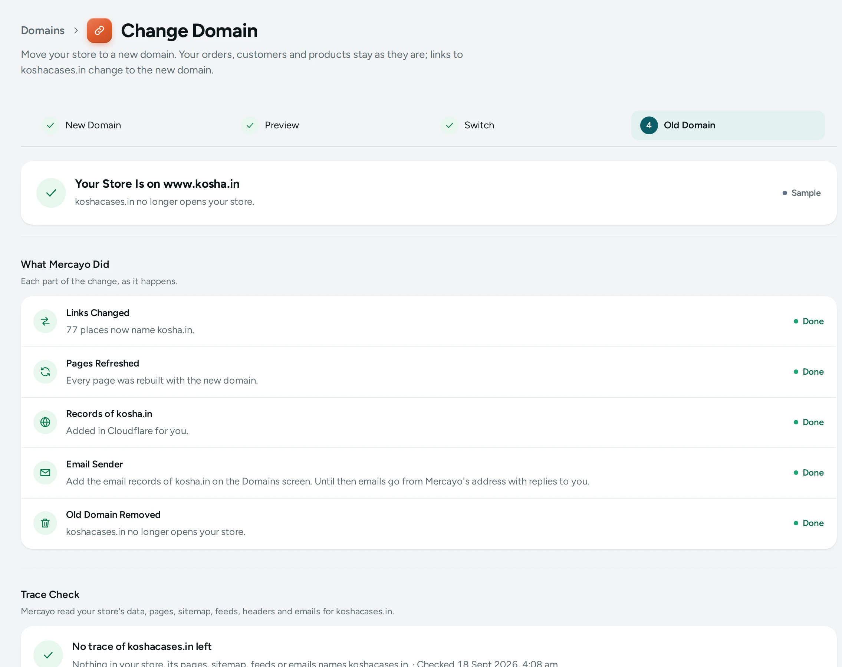
Task: Click the Old Domain Removed trash icon
Action: coord(45,523)
